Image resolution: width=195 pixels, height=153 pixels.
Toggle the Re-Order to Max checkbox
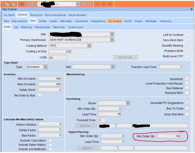tap(40, 95)
